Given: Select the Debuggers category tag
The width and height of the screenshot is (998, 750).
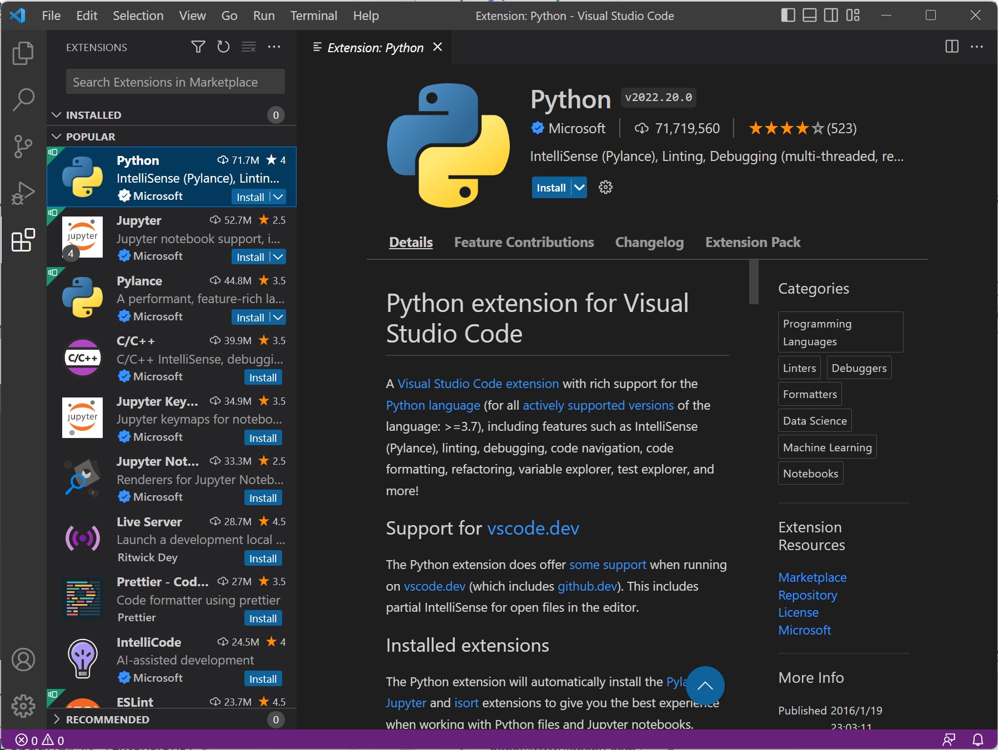Looking at the screenshot, I should (x=859, y=368).
